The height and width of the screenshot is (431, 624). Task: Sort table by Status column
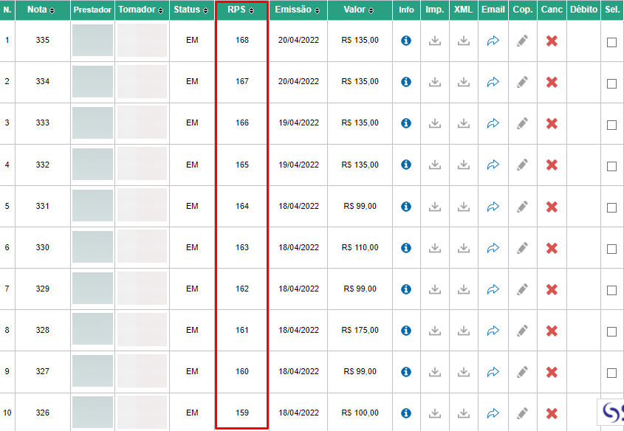click(x=192, y=10)
